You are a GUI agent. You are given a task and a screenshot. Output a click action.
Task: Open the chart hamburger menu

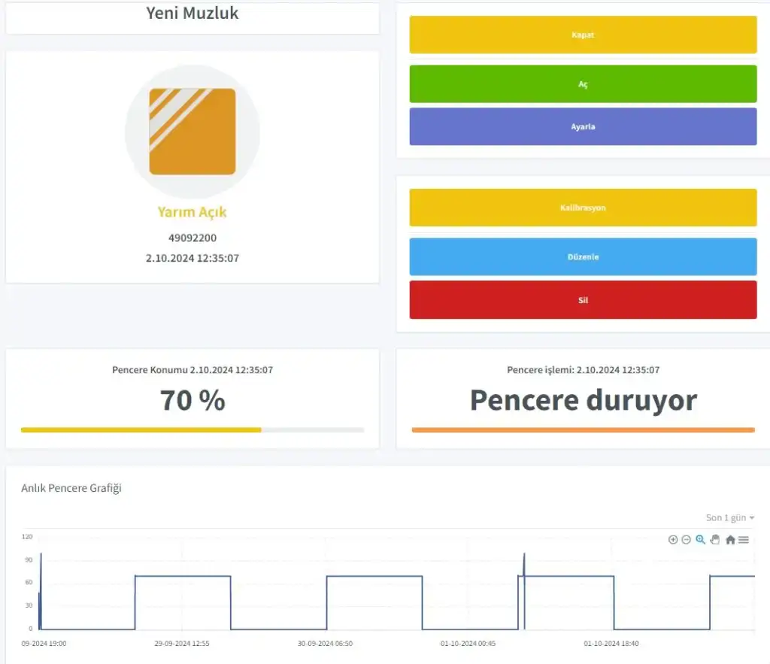(744, 540)
